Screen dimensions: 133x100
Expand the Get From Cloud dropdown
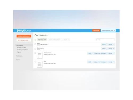tap(24, 40)
